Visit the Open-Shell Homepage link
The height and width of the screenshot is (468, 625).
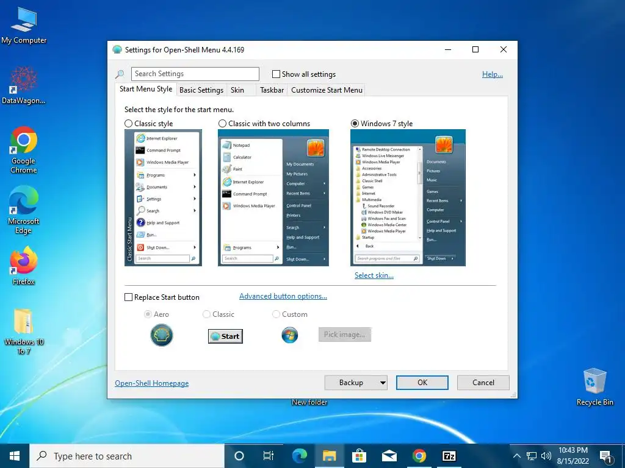click(152, 383)
